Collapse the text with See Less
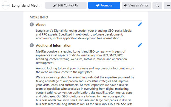The image size is (171, 107). [x=127, y=104]
